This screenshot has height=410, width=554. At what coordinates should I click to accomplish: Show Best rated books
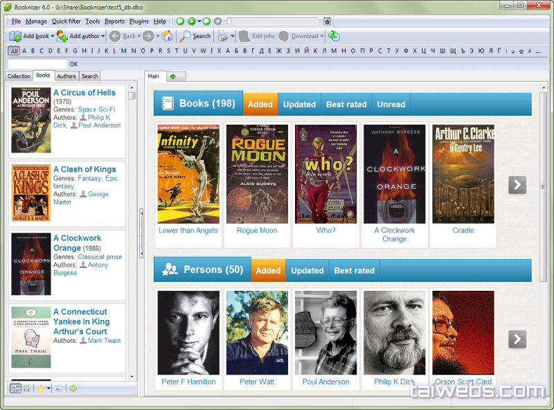point(346,105)
